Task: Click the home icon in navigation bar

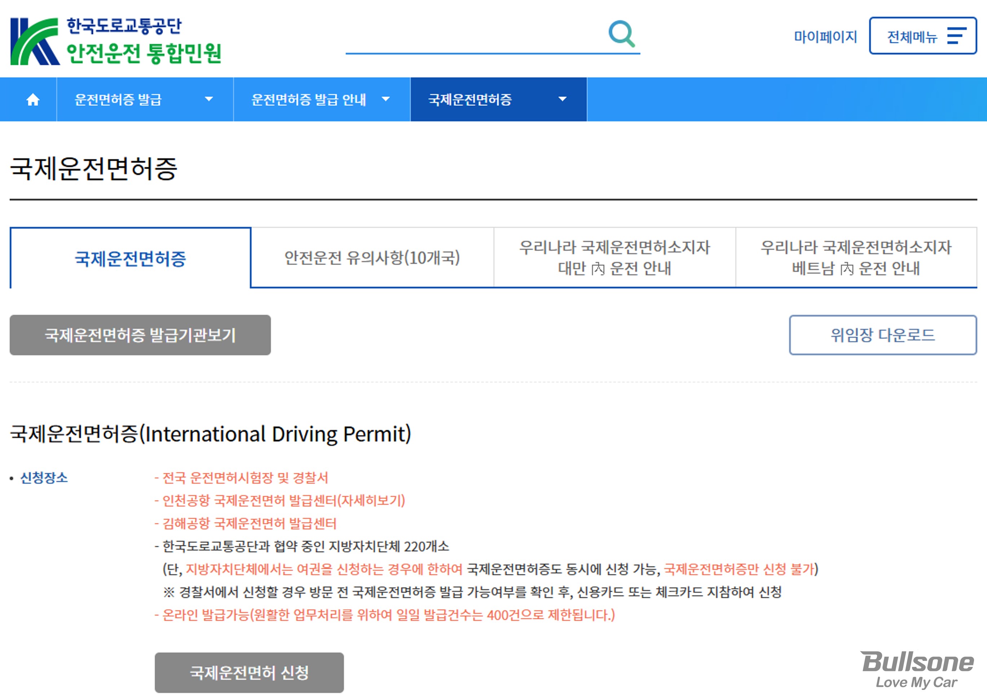Action: click(33, 99)
